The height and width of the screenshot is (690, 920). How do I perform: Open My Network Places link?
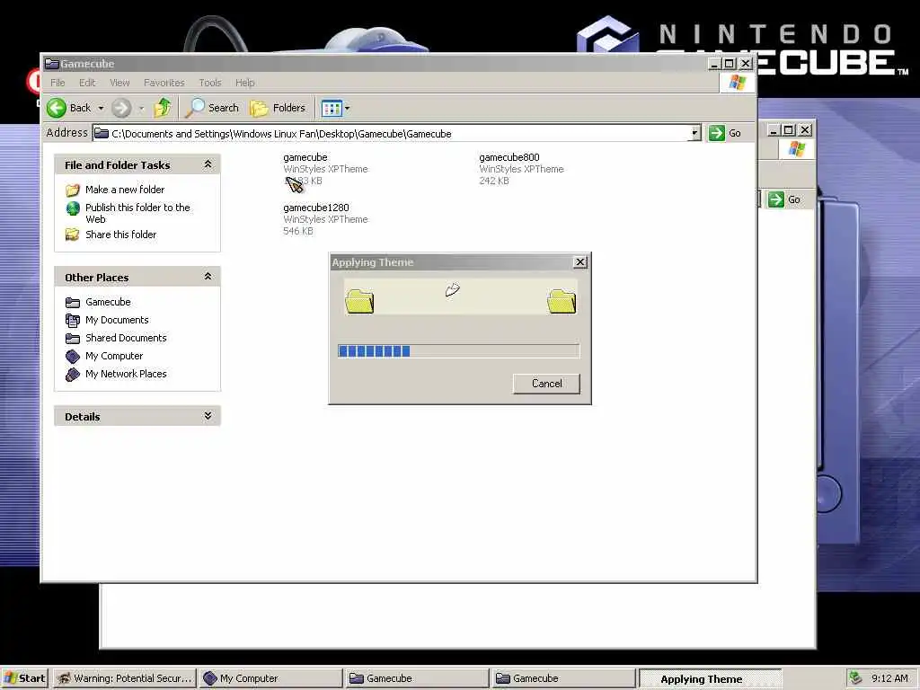coord(126,374)
